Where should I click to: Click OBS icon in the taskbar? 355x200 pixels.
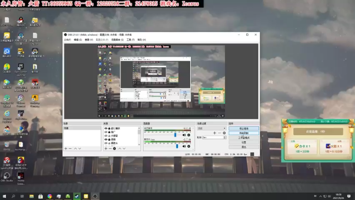[x=95, y=196]
